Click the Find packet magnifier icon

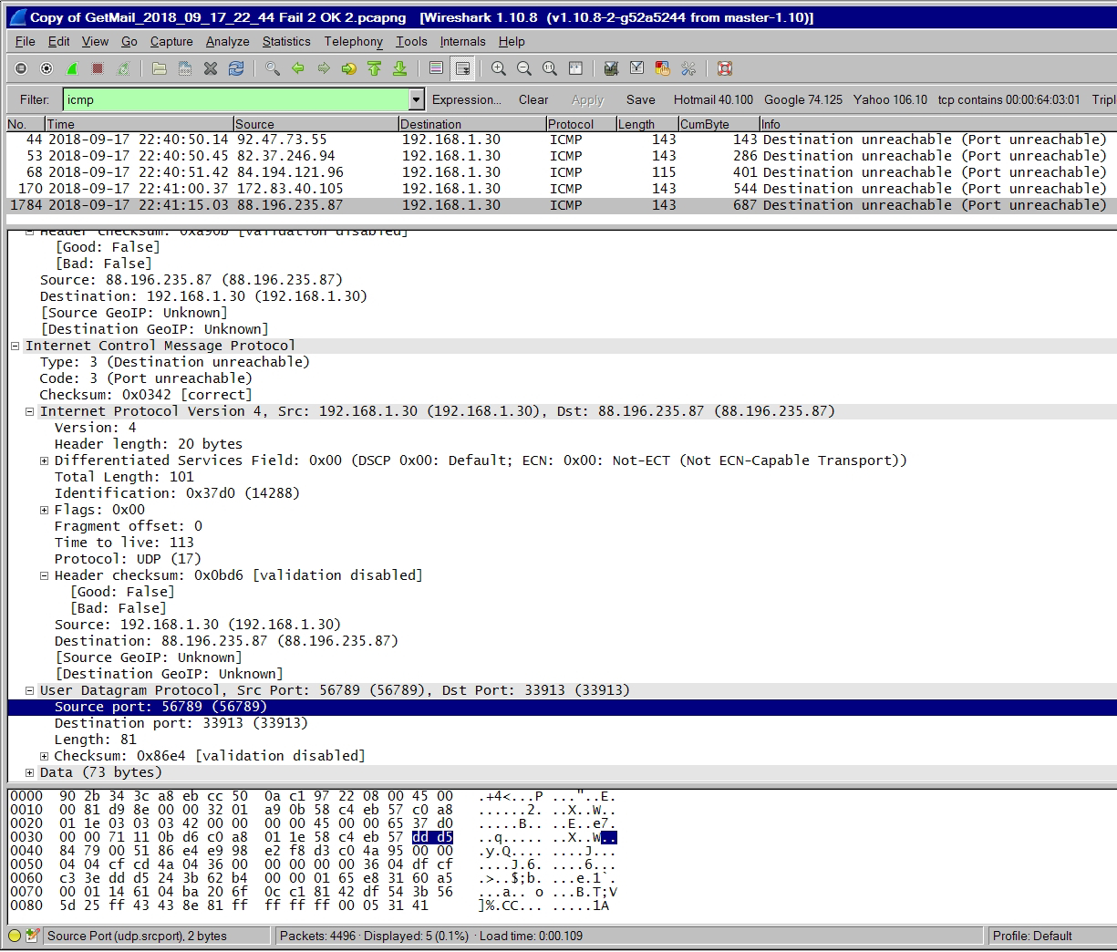[x=272, y=68]
